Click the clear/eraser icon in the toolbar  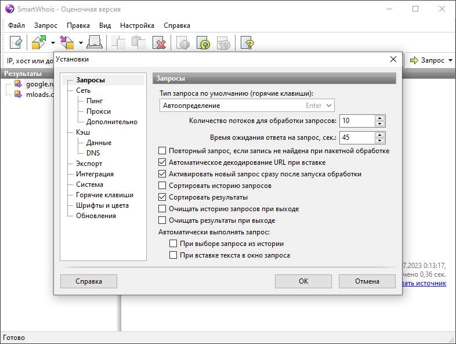[16, 42]
